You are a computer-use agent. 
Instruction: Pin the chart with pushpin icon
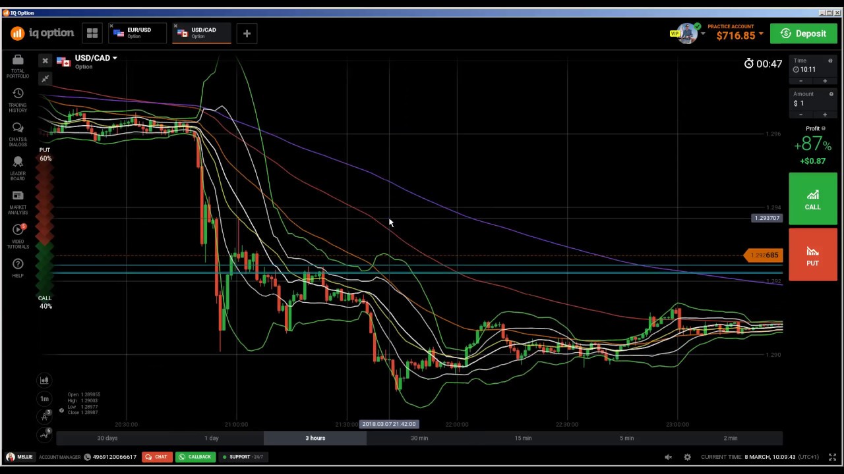coord(45,79)
